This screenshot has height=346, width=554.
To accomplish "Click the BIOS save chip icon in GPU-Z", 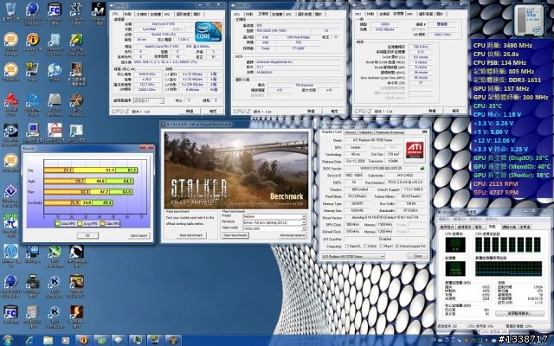I will pos(422,169).
